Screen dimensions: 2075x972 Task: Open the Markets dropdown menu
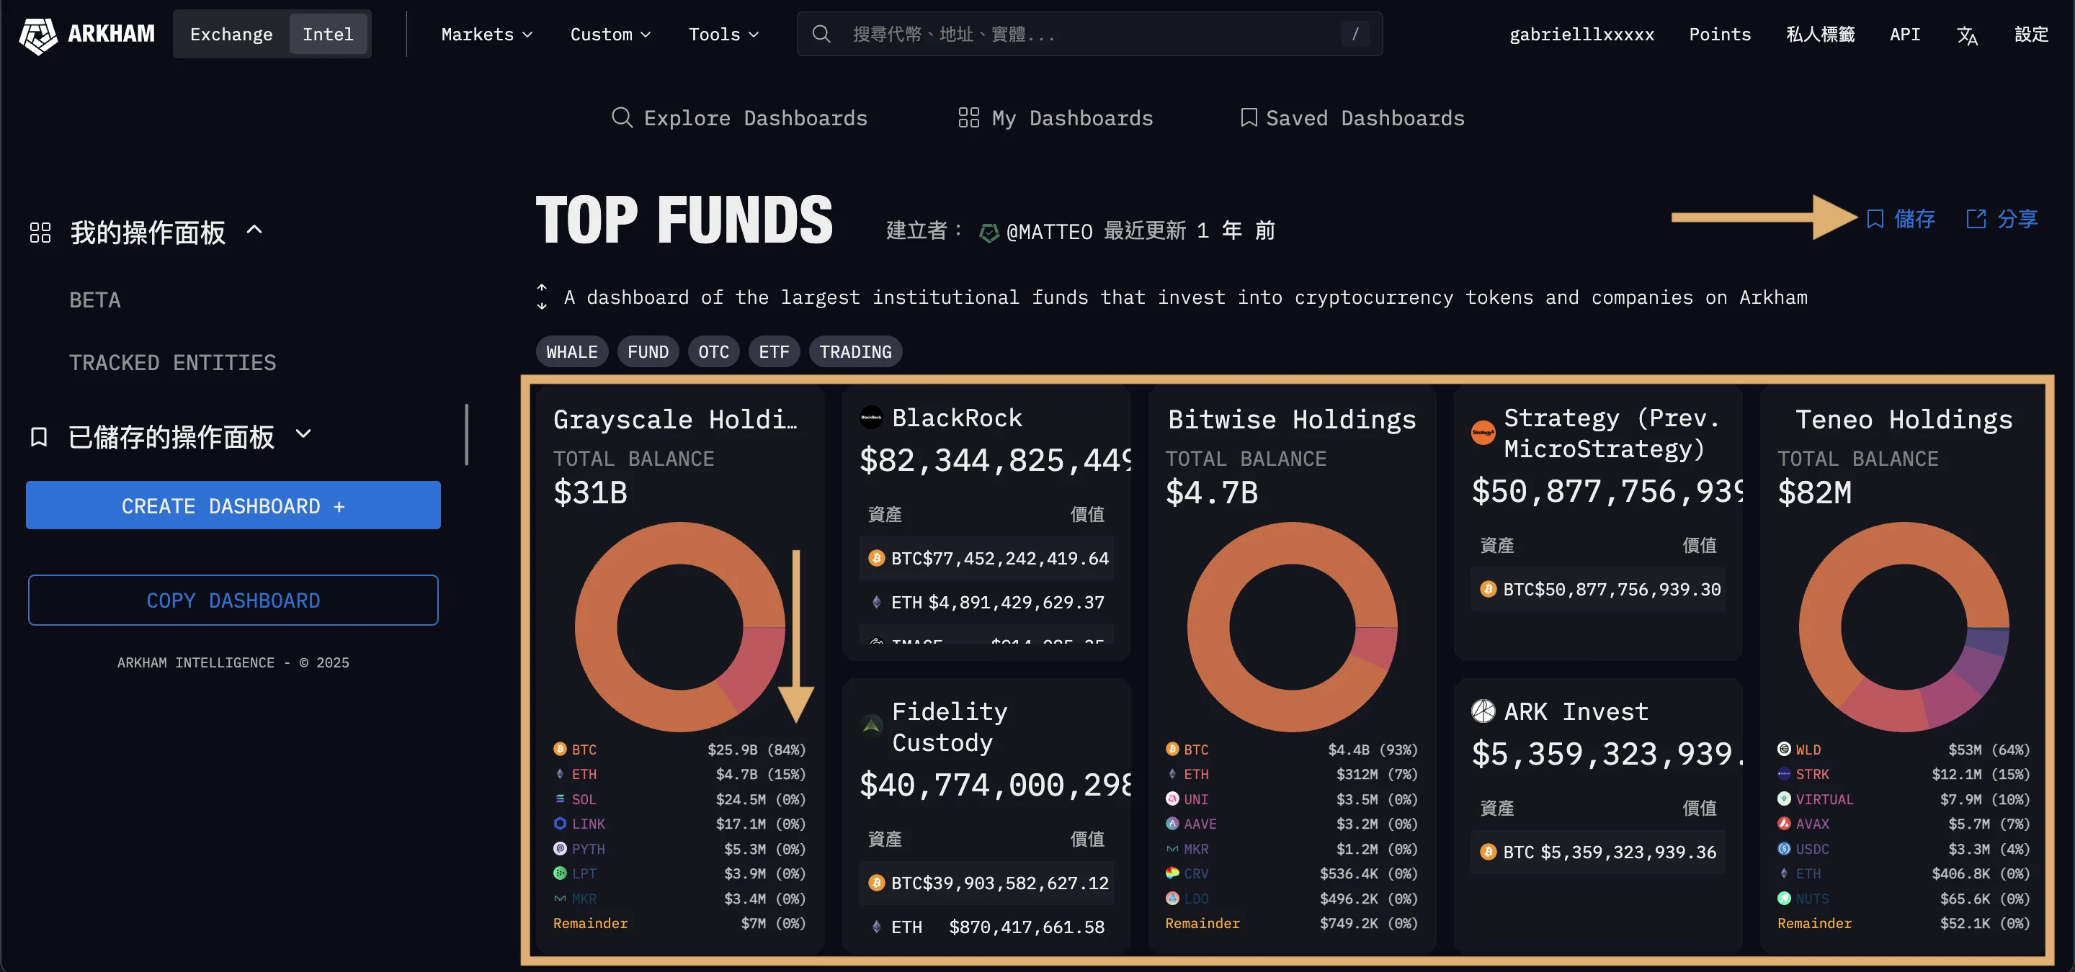486,34
